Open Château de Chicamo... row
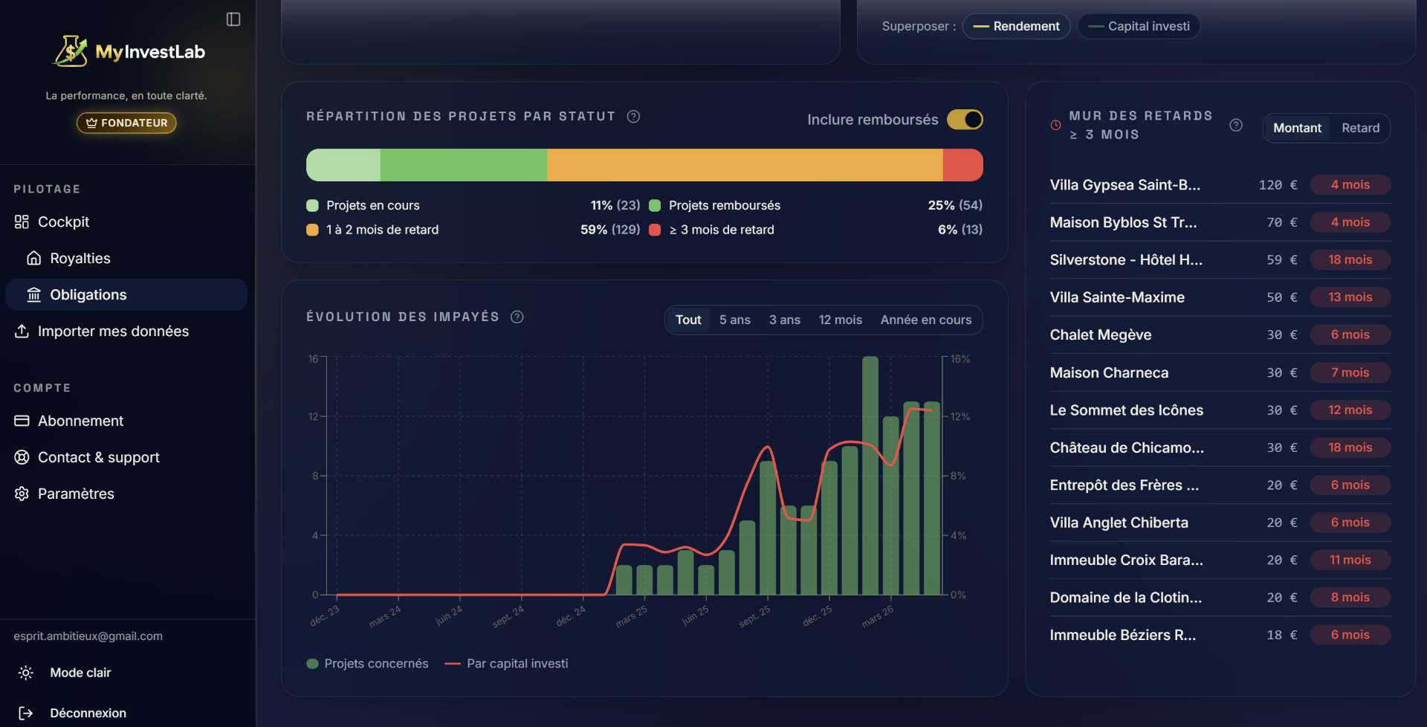Viewport: 1427px width, 727px height. pos(1220,447)
